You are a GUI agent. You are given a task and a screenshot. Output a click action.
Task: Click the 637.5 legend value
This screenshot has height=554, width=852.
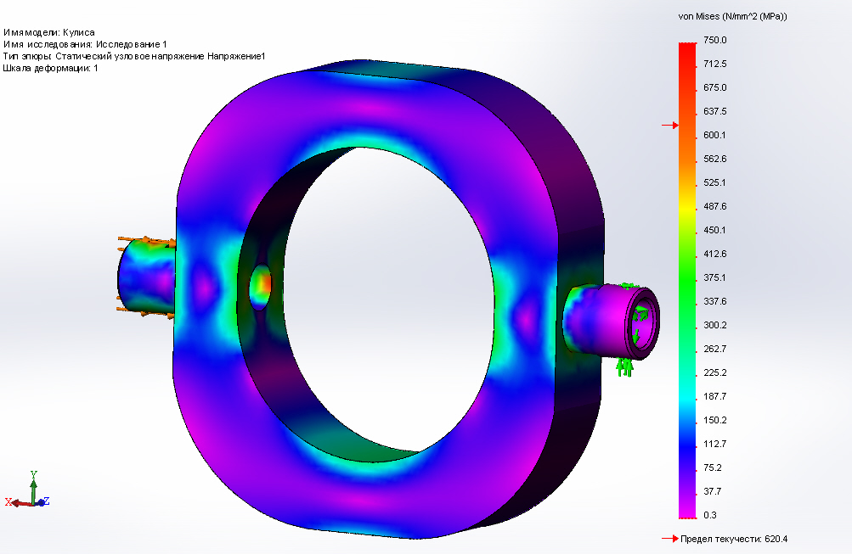714,111
